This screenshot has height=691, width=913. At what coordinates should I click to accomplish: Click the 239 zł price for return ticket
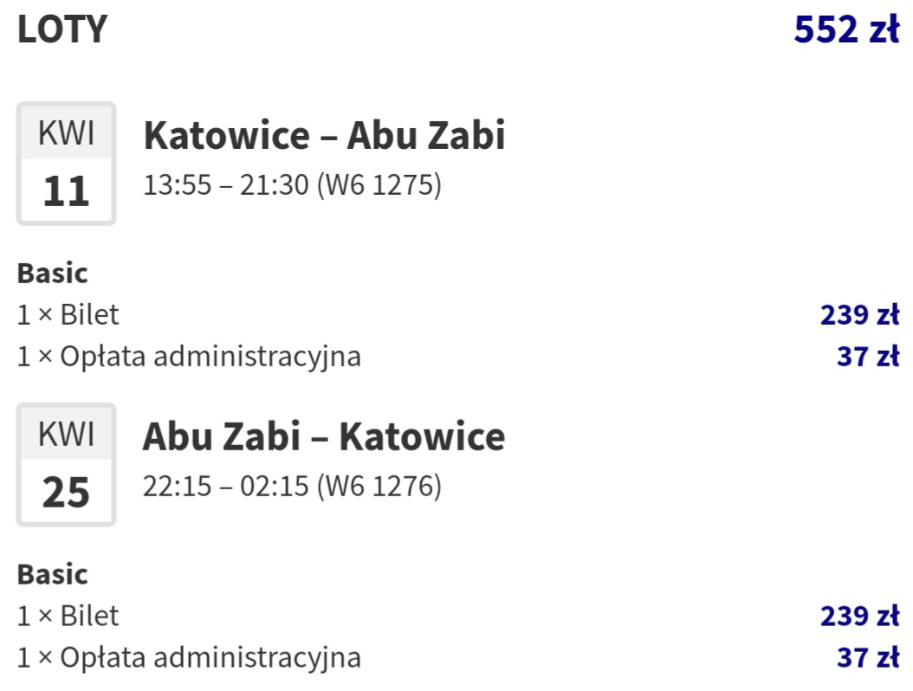860,616
